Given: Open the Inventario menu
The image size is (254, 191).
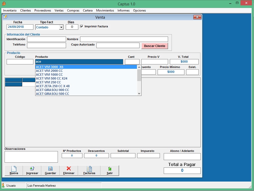Looking at the screenshot, I should click(x=10, y=10).
